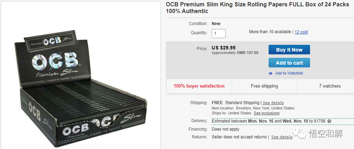
Task: Open See details for Returns
Action: click(x=282, y=137)
